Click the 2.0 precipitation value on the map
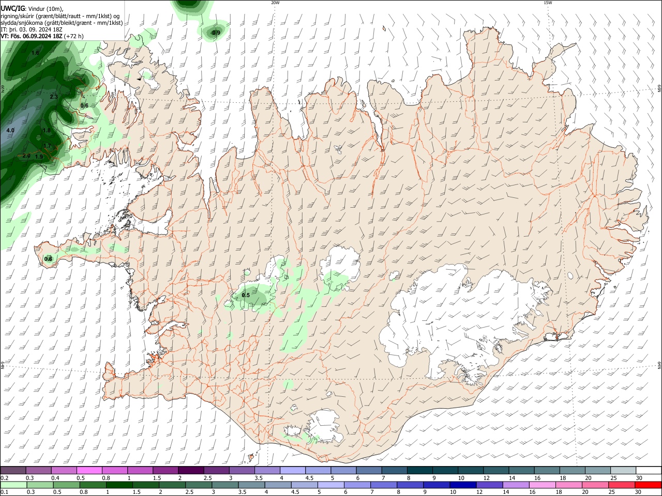Viewport: 662px width, 496px height. click(26, 156)
